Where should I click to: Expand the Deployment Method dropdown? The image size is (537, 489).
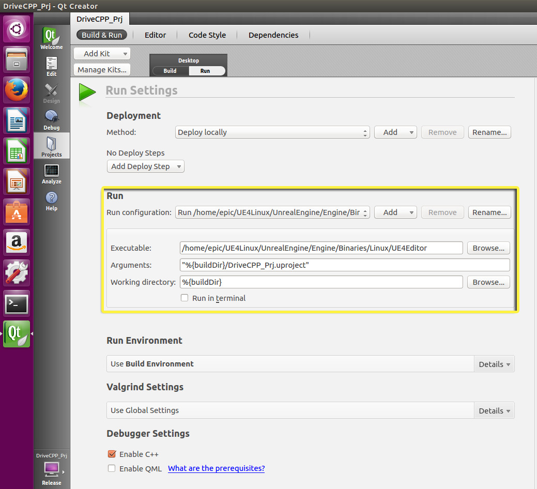(x=272, y=132)
